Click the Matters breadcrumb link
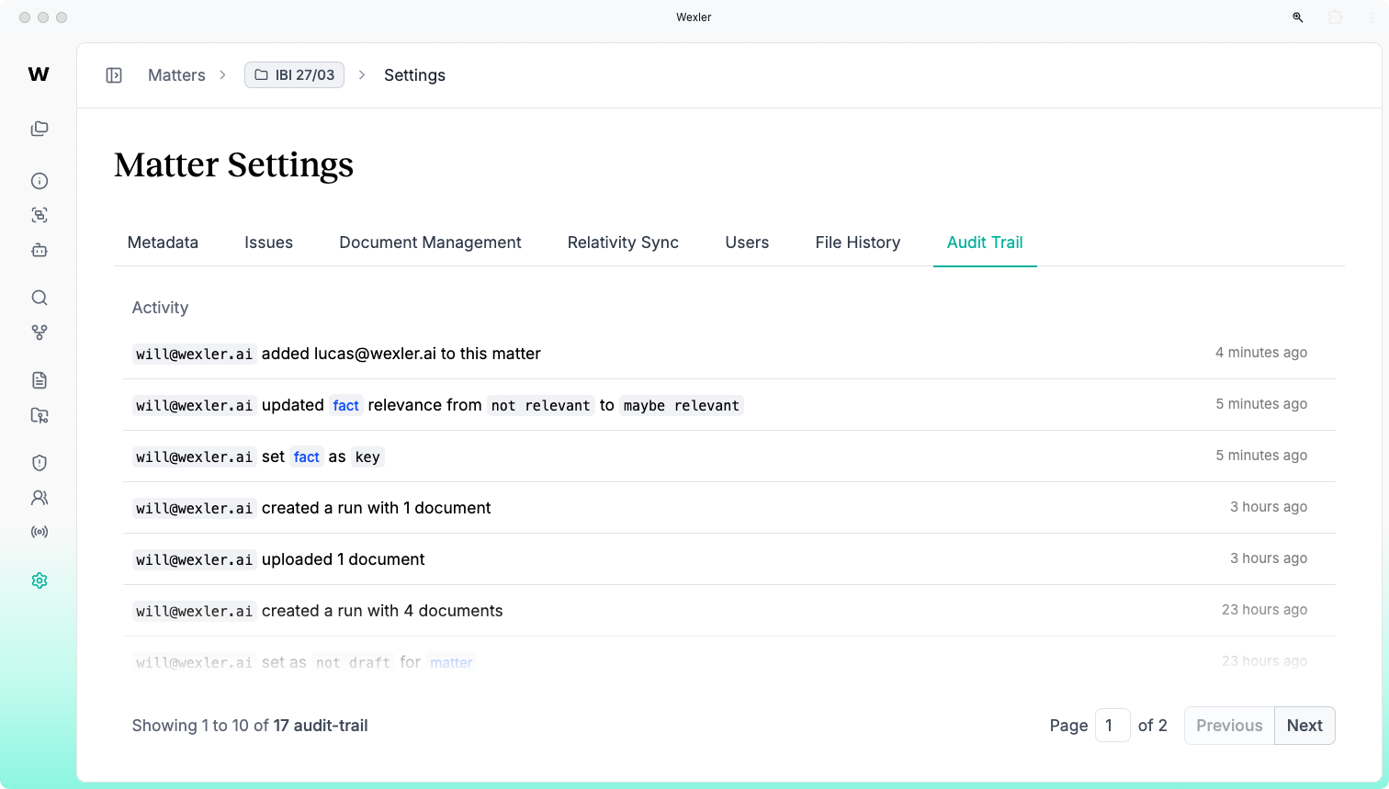 [x=176, y=75]
